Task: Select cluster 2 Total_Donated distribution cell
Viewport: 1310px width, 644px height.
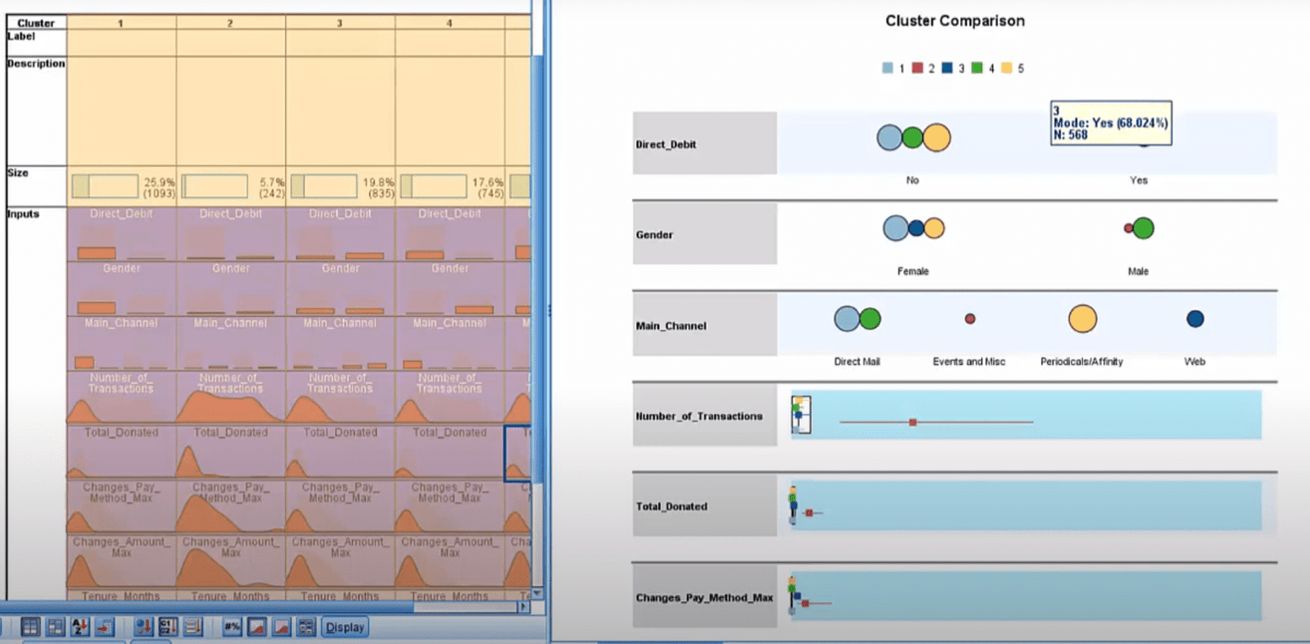Action: [x=231, y=453]
